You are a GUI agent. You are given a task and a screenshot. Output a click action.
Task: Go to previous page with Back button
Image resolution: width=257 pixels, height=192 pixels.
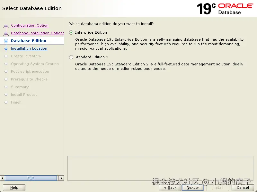pyautogui.click(x=170, y=188)
